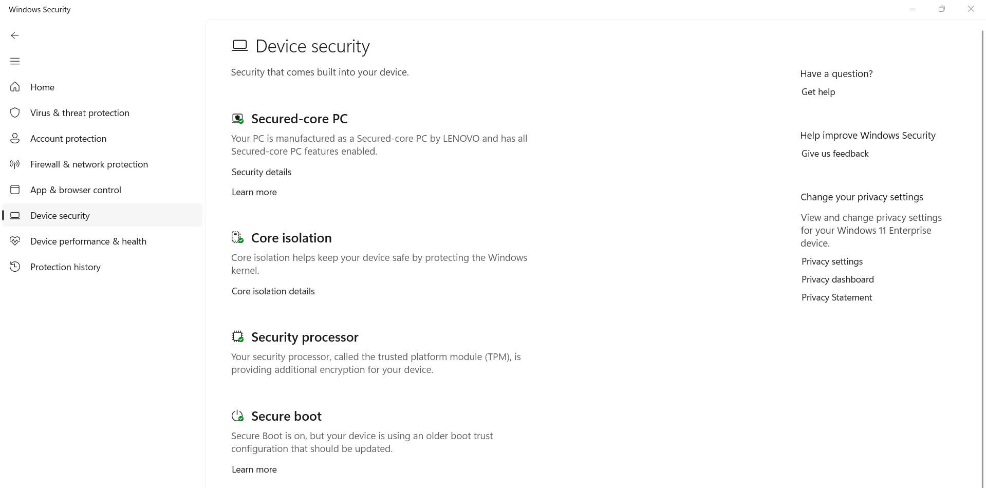Viewport: 986px width, 488px height.
Task: Click the Protection history clock icon
Action: [15, 267]
